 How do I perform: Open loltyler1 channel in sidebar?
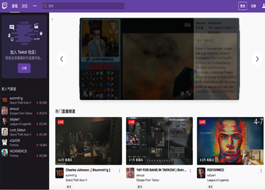(24, 122)
